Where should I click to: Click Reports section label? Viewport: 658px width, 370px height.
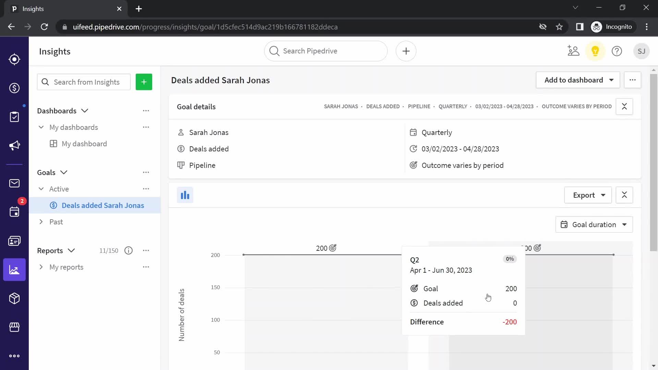click(x=50, y=250)
